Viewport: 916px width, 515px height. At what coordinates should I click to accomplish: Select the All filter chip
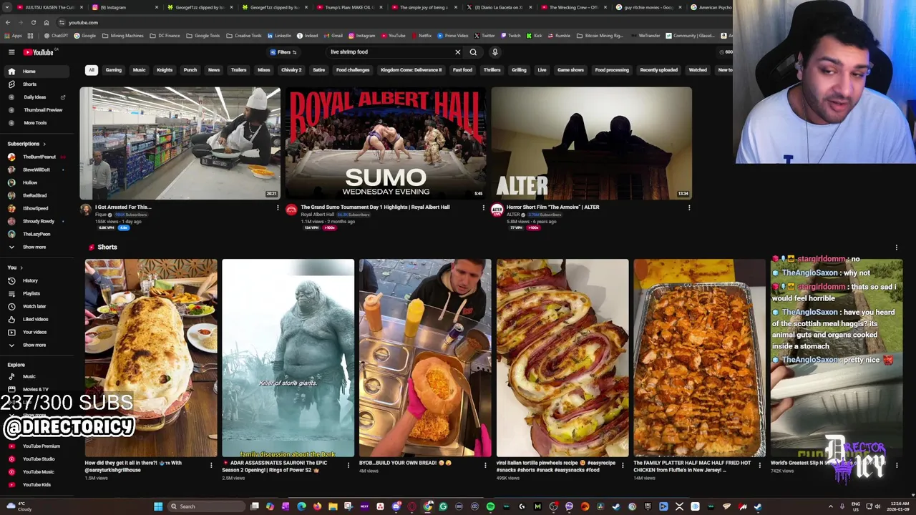pyautogui.click(x=92, y=70)
